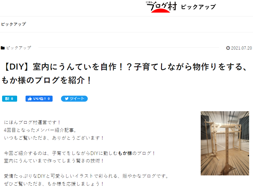Screen dimensions: 253x188
Task: Select the 2021.07.20 post date
Action: (241, 48)
